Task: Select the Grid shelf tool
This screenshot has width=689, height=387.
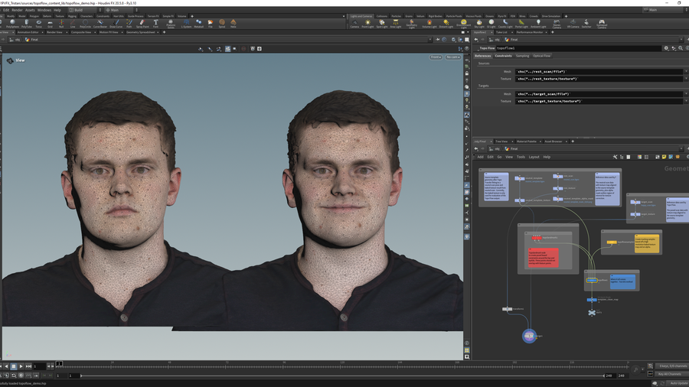Action: [x=50, y=23]
